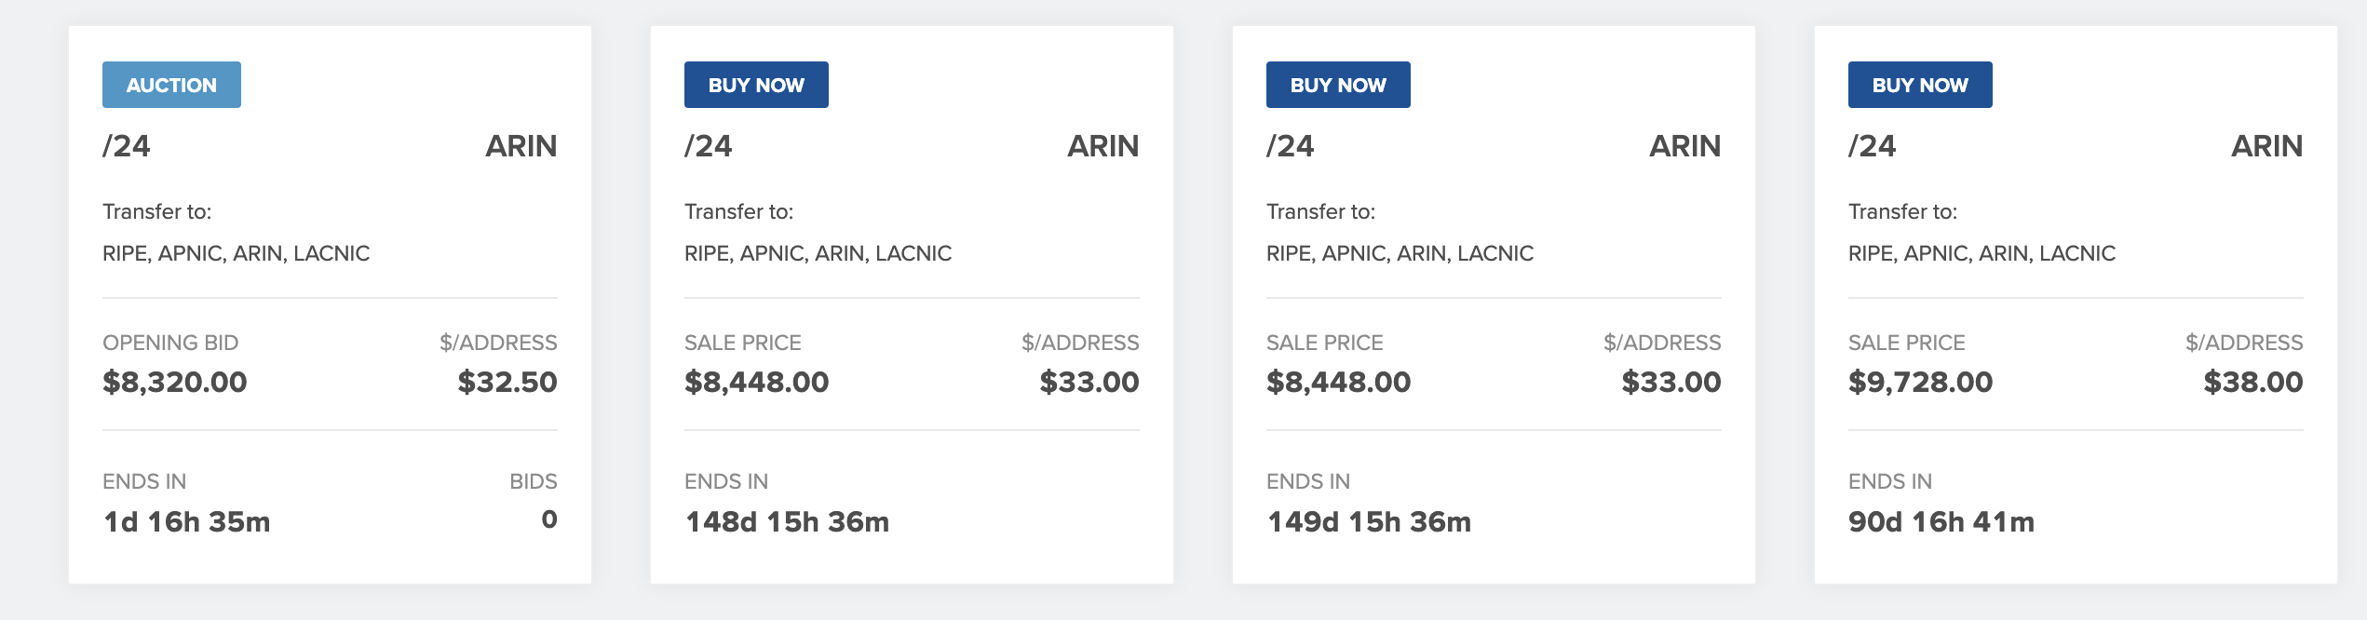Click the /24 heading in the auction card
2367x620 pixels.
127,146
